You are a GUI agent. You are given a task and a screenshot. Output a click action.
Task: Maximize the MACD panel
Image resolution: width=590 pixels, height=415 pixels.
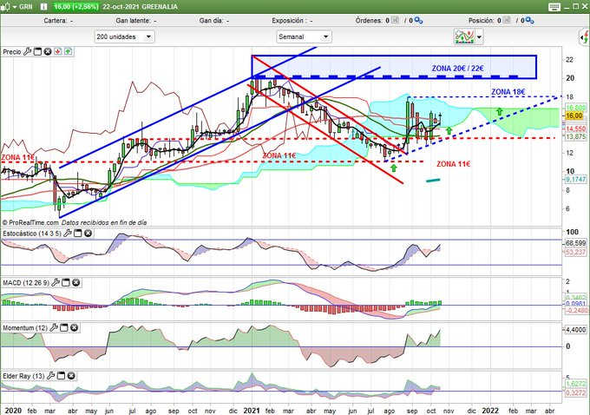pyautogui.click(x=66, y=282)
